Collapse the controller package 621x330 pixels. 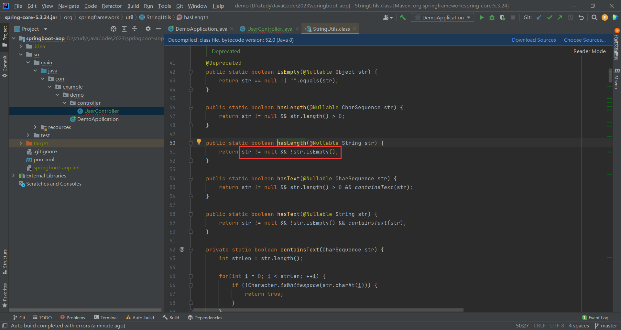tap(64, 103)
